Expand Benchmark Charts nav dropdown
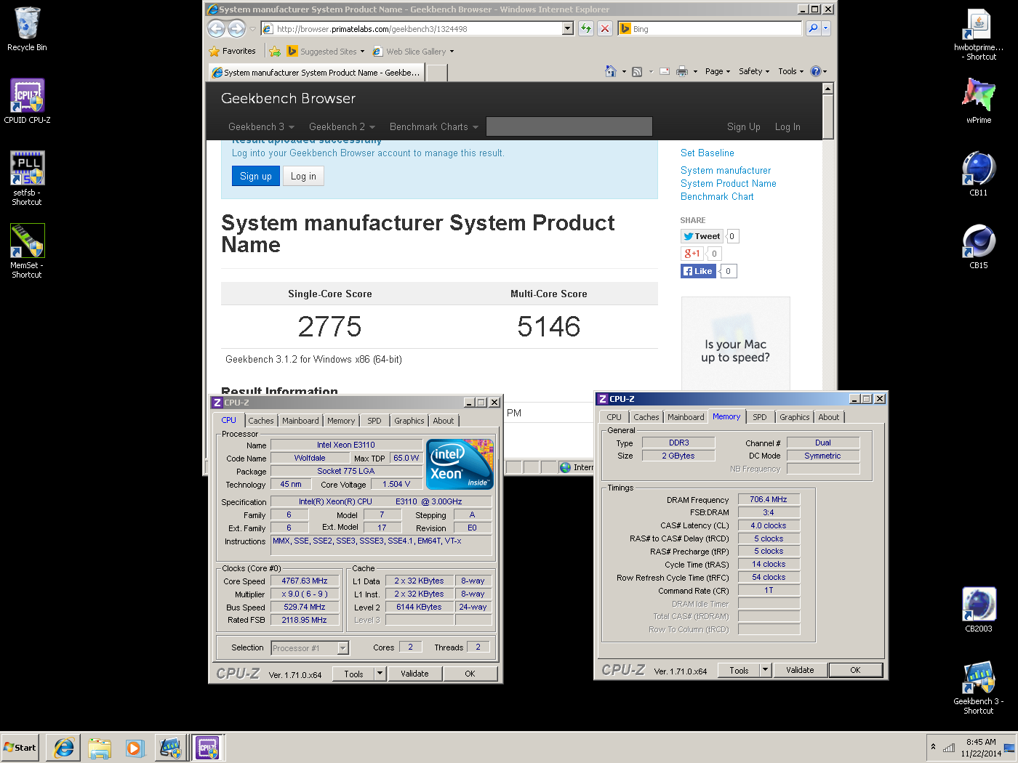The height and width of the screenshot is (763, 1018). point(434,126)
